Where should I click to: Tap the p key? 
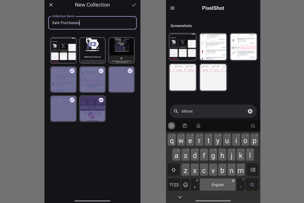click(x=255, y=140)
